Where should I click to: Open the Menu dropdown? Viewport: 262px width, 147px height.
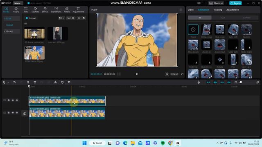18,3
